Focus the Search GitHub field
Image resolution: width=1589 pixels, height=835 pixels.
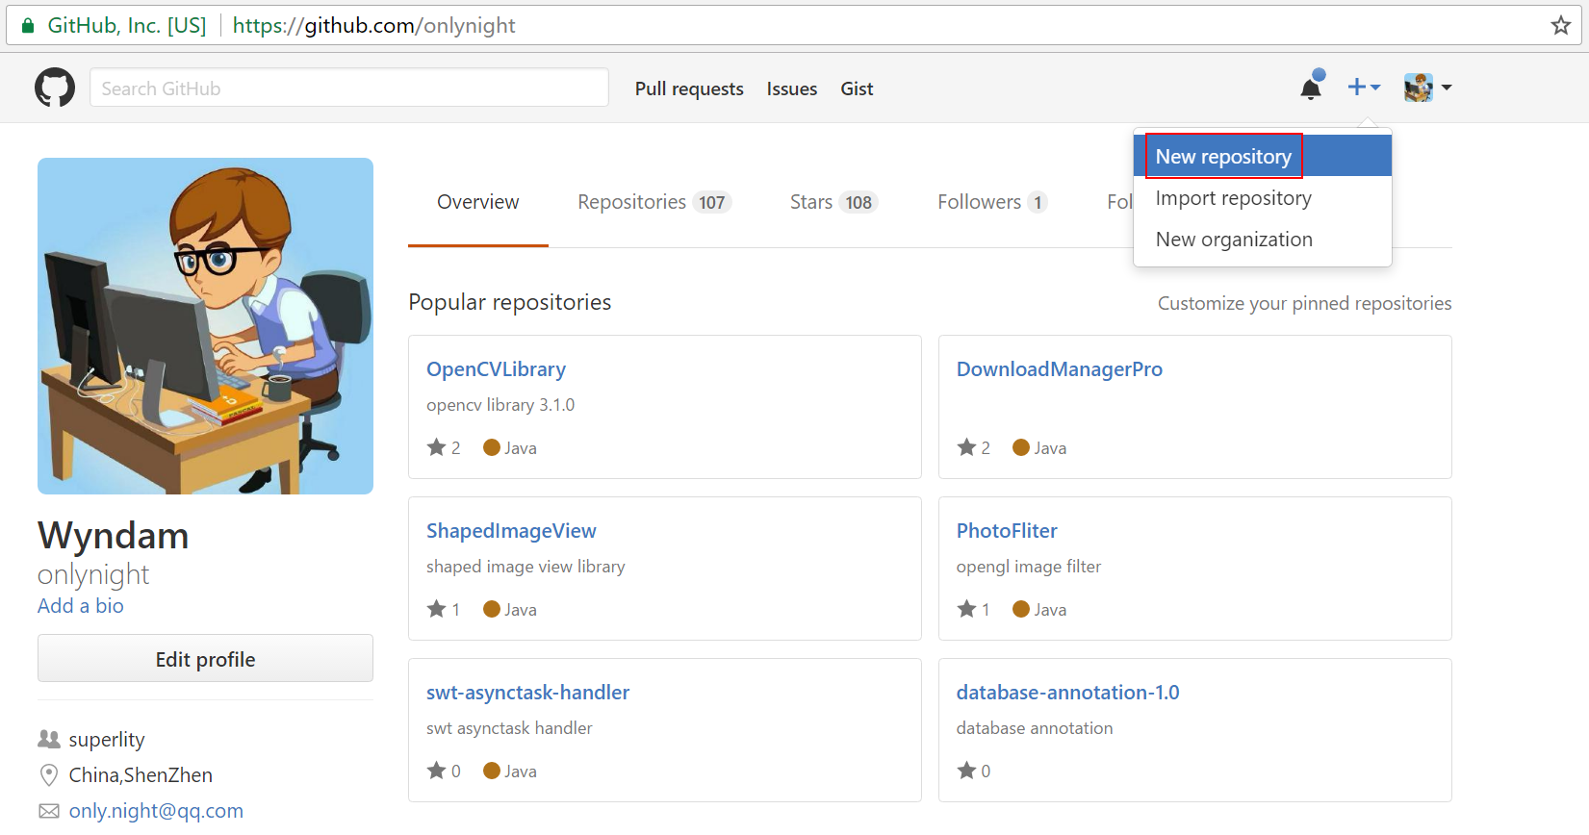tap(349, 88)
